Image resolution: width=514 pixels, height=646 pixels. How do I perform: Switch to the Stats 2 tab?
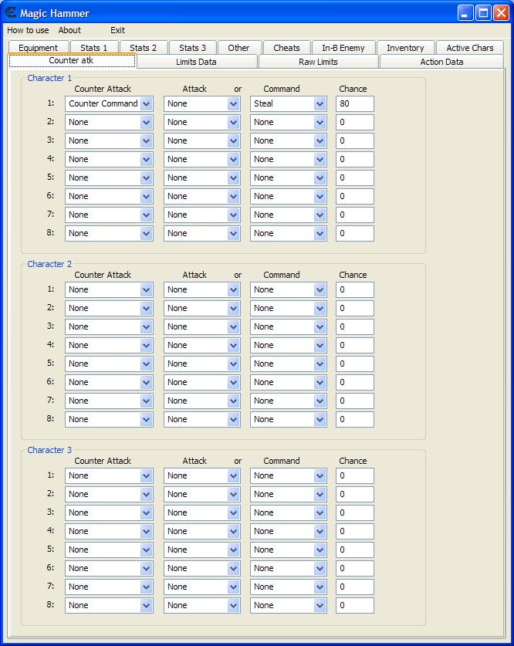[144, 47]
